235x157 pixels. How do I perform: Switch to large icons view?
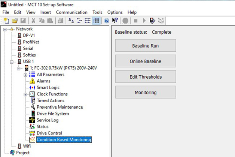pyautogui.click(x=71, y=21)
